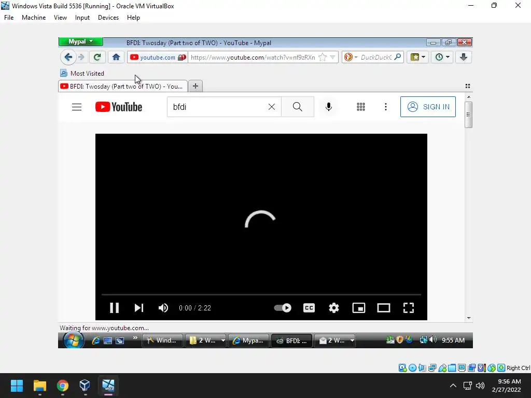Run YouTube search with magnifier button
Viewport: 531px width, 398px height.
[297, 107]
